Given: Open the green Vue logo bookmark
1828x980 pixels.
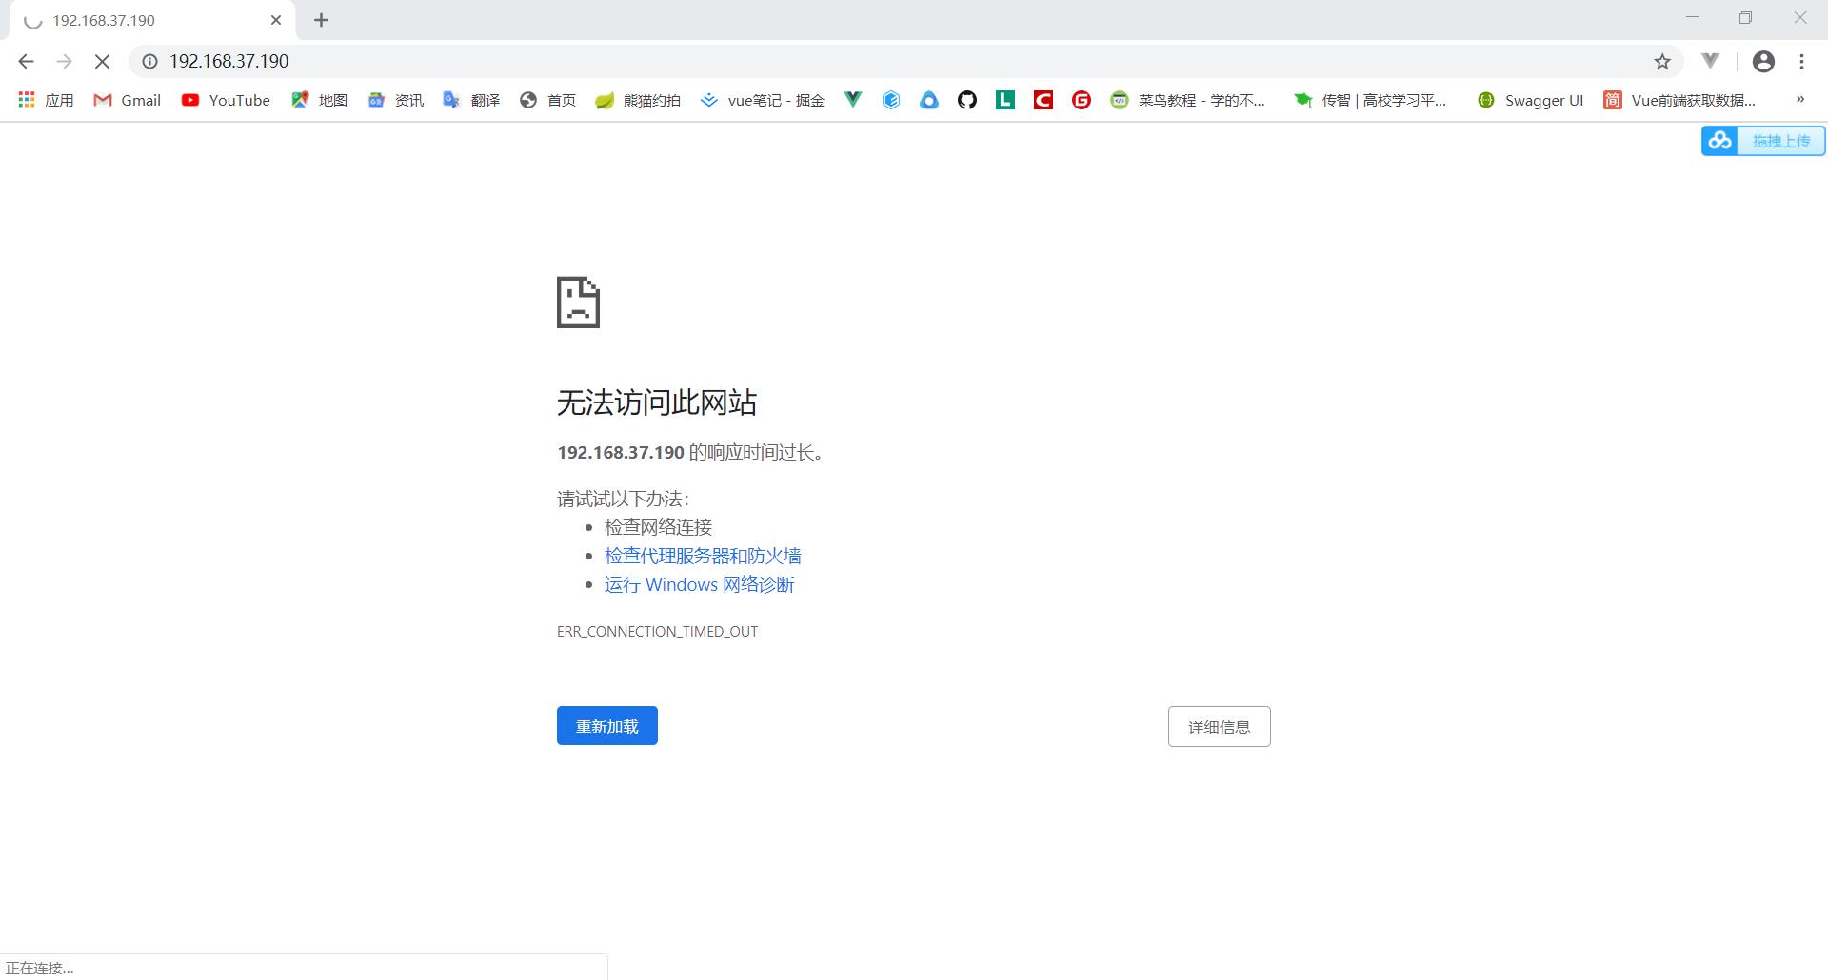Looking at the screenshot, I should click(x=853, y=100).
